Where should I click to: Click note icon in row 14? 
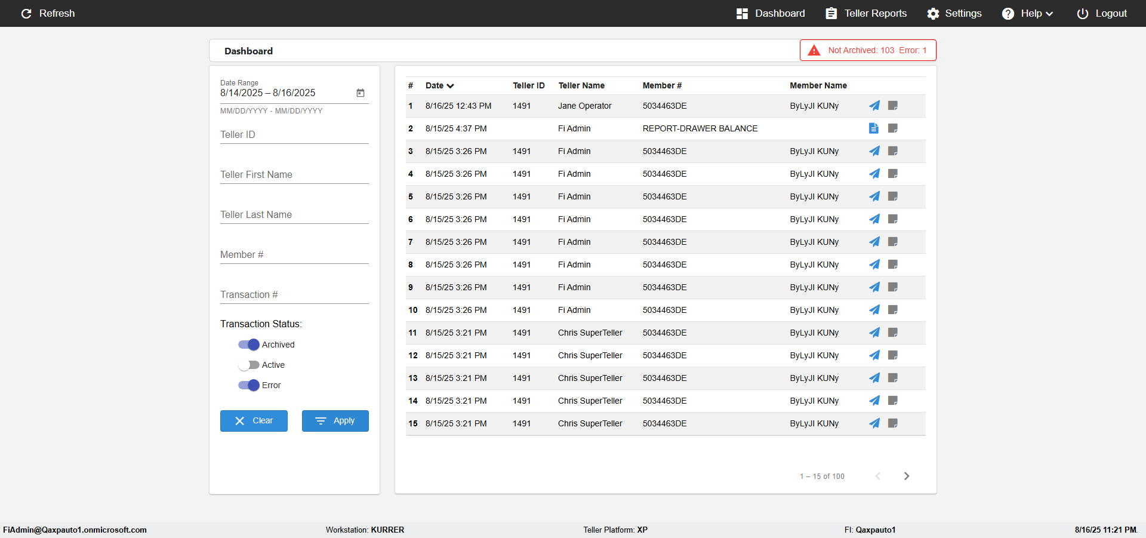[893, 401]
